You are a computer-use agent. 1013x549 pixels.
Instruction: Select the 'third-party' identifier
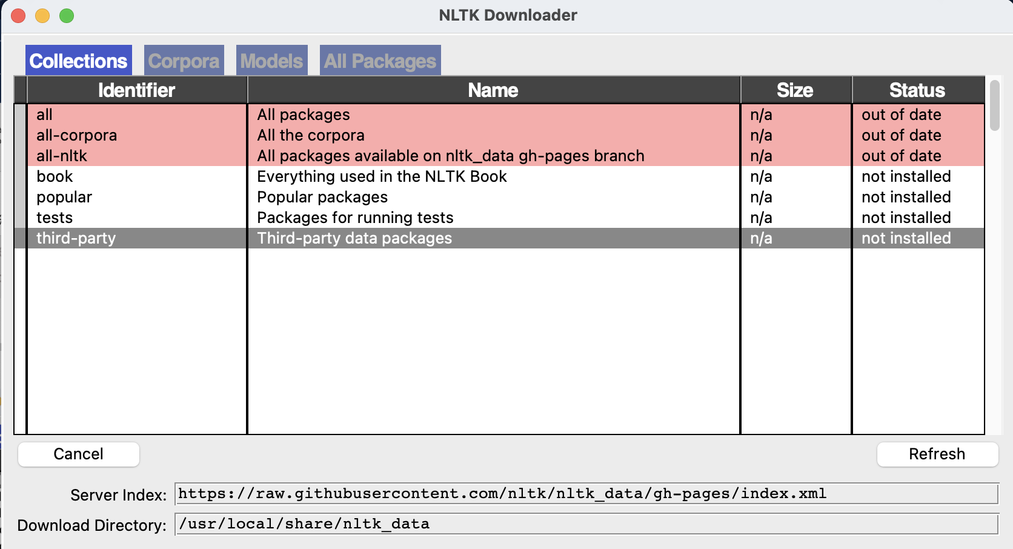[137, 238]
